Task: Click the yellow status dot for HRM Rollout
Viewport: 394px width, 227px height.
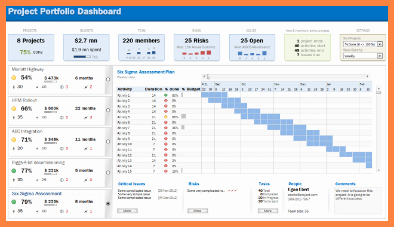Action: (14, 109)
